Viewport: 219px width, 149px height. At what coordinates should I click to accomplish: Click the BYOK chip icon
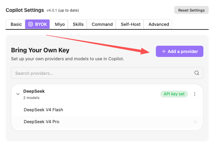[31, 24]
